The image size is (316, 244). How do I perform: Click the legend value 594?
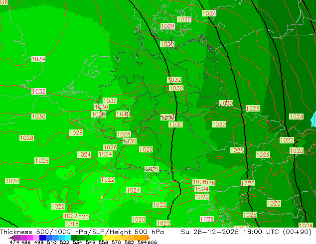tap(142, 242)
